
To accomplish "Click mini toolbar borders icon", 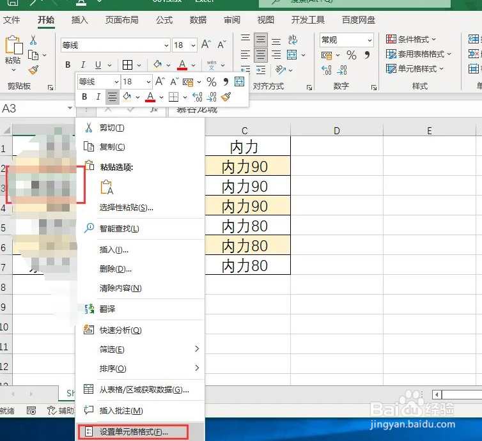I will [174, 97].
